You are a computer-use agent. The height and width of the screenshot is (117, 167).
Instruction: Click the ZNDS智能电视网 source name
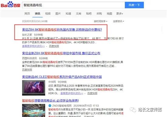(62, 105)
